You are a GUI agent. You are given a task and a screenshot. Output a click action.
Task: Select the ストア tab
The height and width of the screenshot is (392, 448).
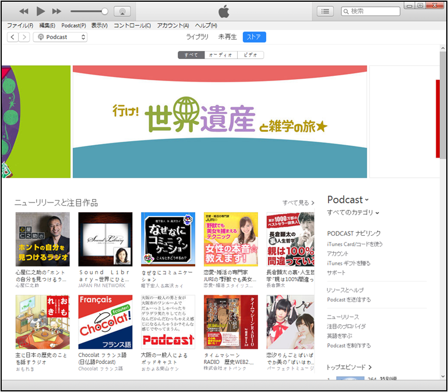254,37
